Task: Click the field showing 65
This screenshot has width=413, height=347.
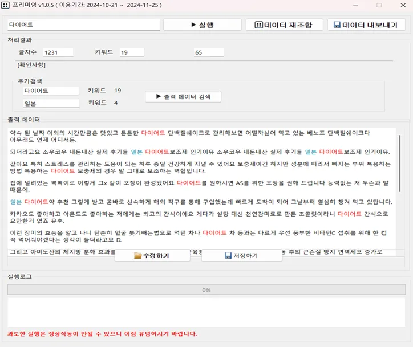Action: click(209, 52)
